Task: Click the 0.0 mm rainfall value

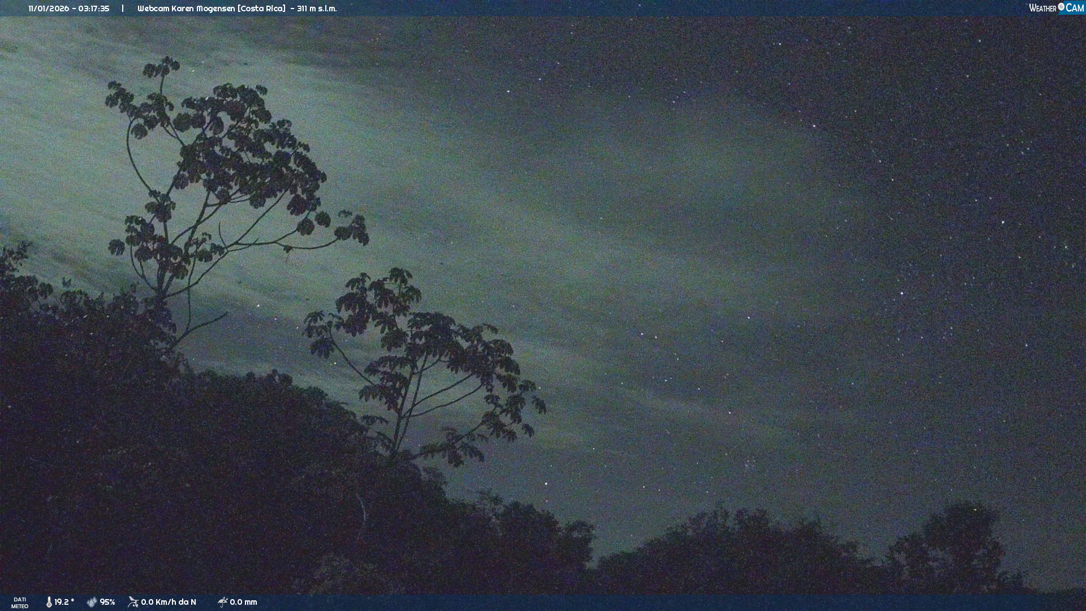Action: pyautogui.click(x=243, y=602)
